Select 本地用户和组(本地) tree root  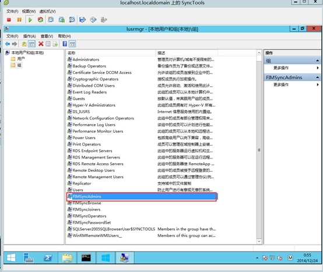27,53
